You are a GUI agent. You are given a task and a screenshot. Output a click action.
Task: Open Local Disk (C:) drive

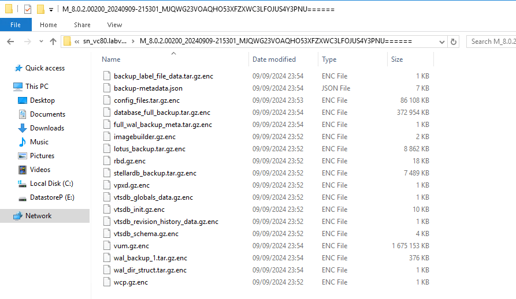click(51, 184)
